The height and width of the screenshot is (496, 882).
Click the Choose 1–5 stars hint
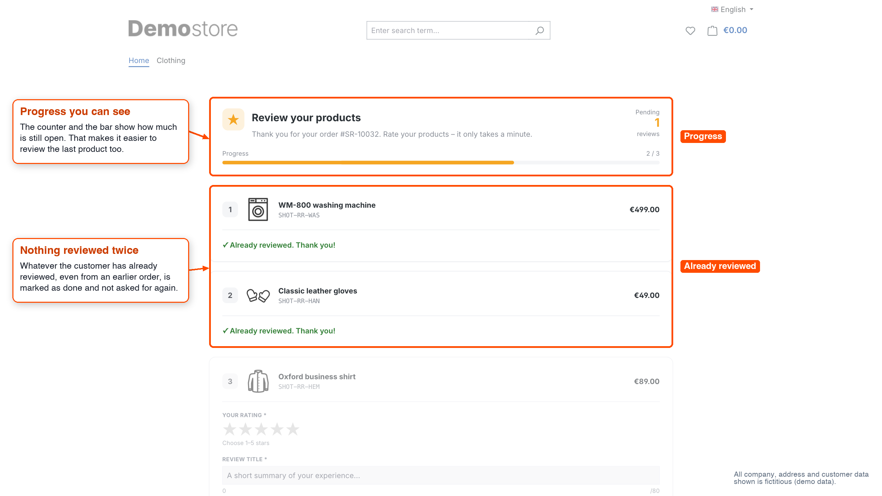coord(246,443)
